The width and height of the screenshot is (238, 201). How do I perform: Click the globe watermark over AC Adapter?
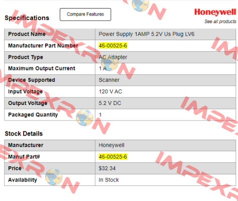pos(109,62)
